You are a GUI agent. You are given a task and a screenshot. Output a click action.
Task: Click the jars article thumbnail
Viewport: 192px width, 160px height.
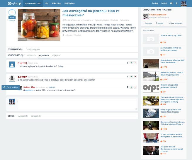click(x=39, y=25)
